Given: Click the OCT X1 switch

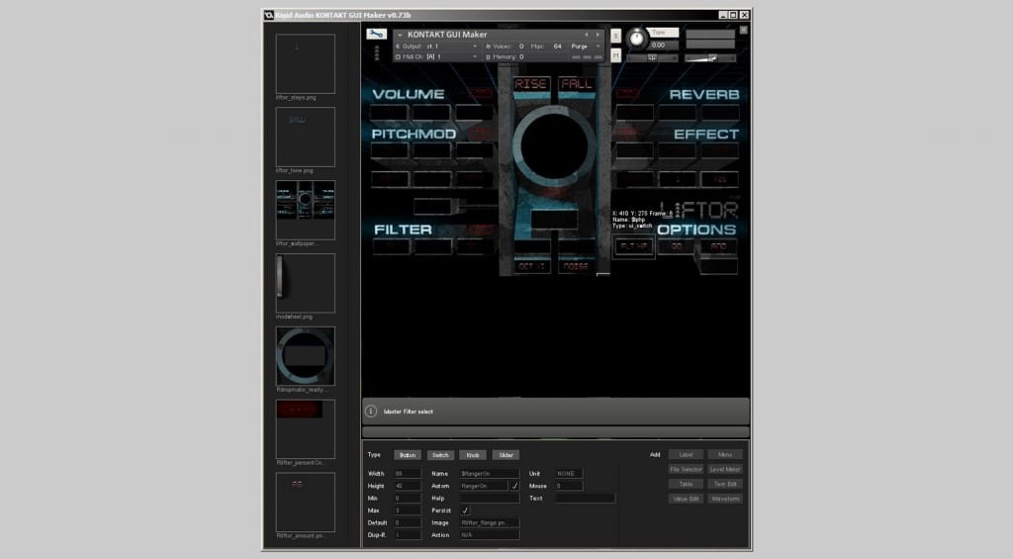Looking at the screenshot, I should pyautogui.click(x=531, y=266).
